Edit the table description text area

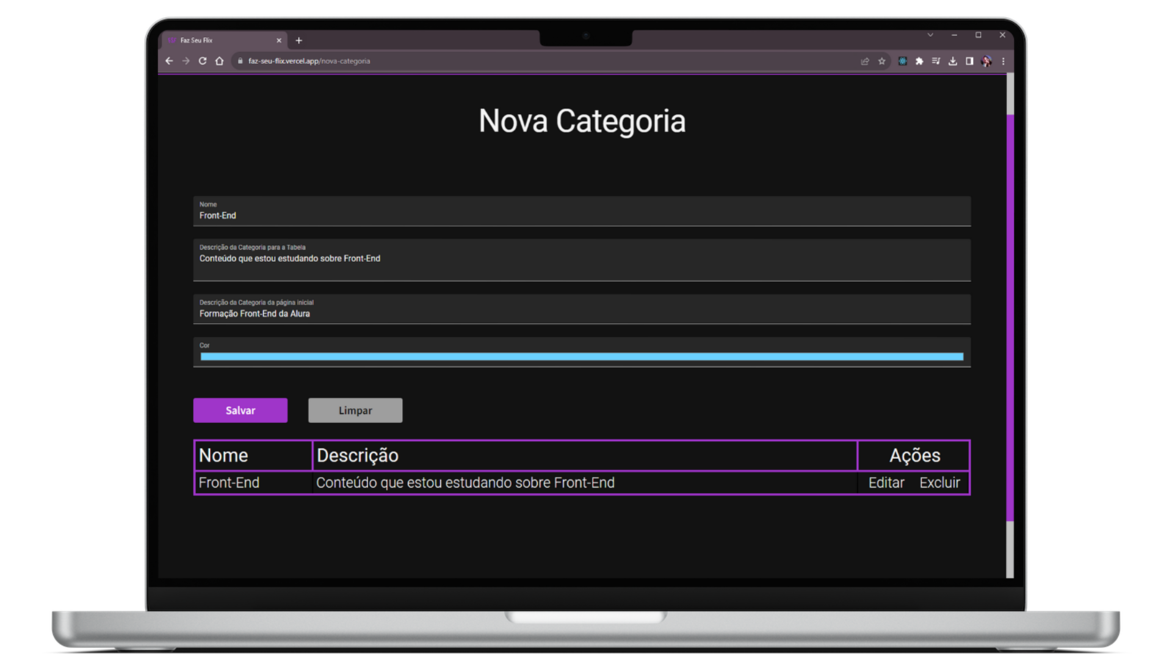coord(582,260)
